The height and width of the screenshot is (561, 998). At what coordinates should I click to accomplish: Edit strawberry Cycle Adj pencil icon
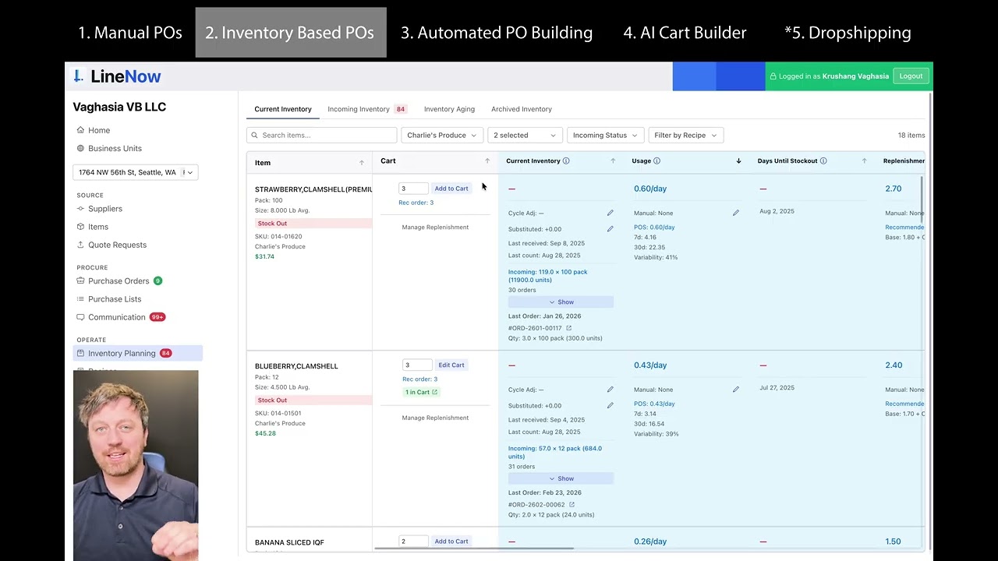pos(610,213)
